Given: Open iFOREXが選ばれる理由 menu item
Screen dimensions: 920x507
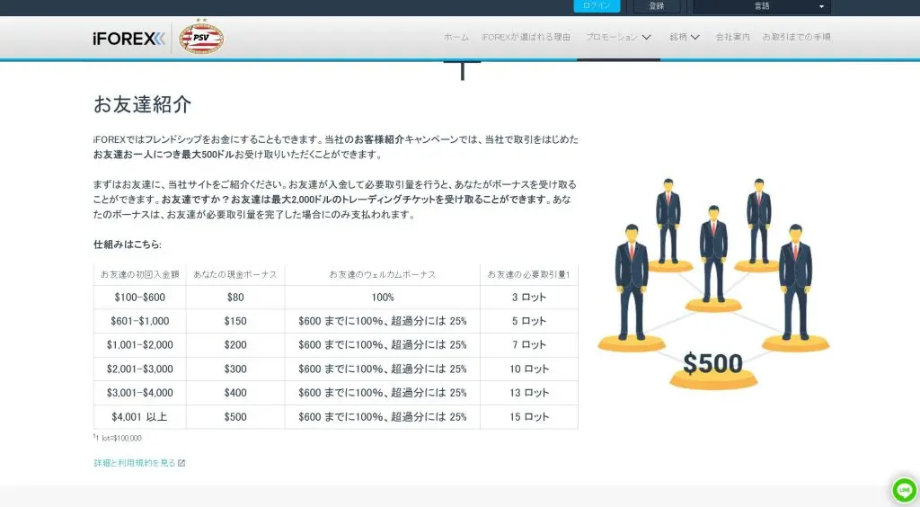Looking at the screenshot, I should tap(526, 38).
